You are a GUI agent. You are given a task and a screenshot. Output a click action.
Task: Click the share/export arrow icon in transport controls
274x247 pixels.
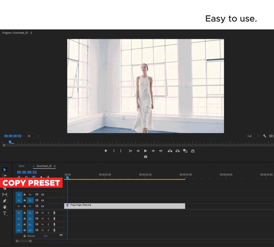tap(193, 151)
